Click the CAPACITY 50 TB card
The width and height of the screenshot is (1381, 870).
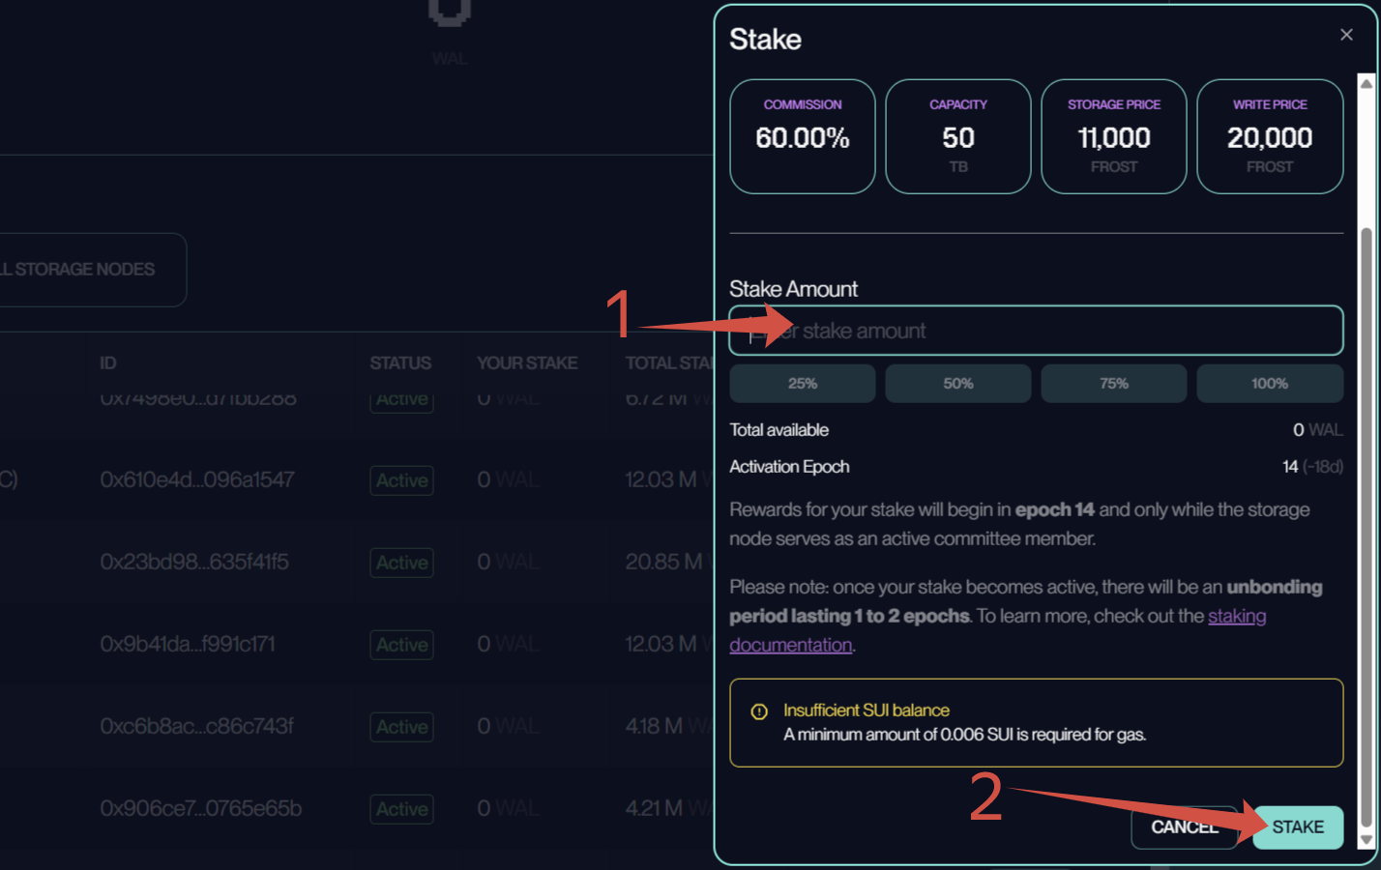957,136
